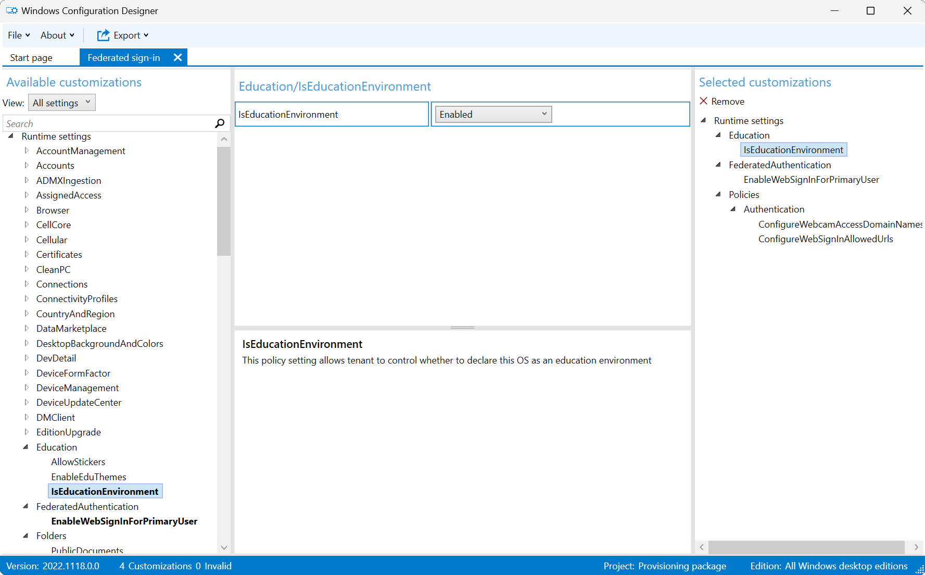Screen dimensions: 925x575
Task: Switch to the Start page tab
Action: click(x=31, y=57)
